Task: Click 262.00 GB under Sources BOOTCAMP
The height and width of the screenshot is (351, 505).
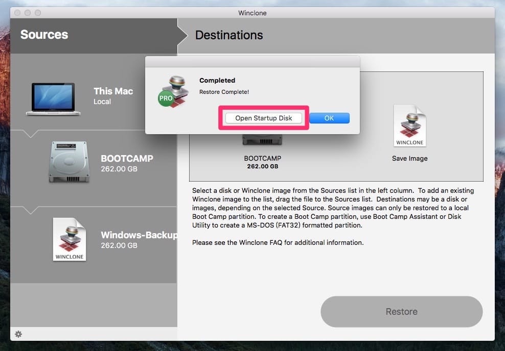Action: coord(119,169)
